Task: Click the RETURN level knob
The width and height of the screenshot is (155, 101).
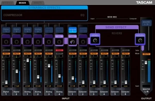Action: pos(140,40)
